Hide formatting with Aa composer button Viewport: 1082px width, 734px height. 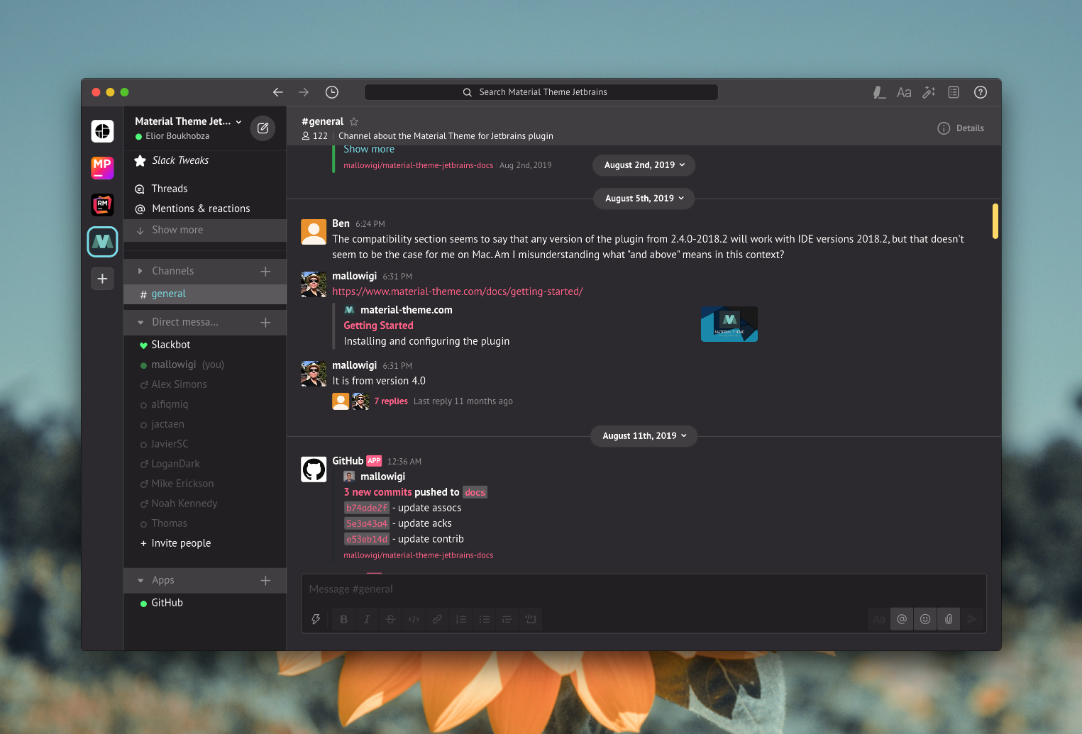click(879, 619)
